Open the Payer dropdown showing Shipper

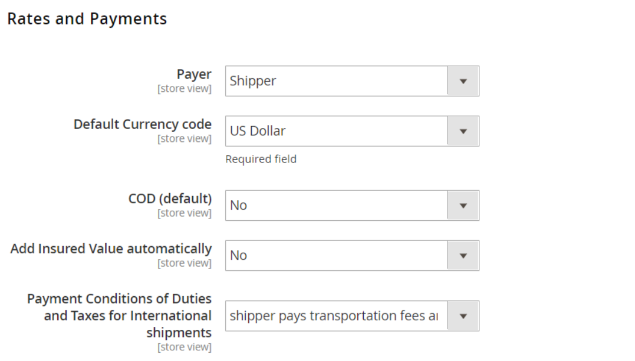pyautogui.click(x=336, y=81)
